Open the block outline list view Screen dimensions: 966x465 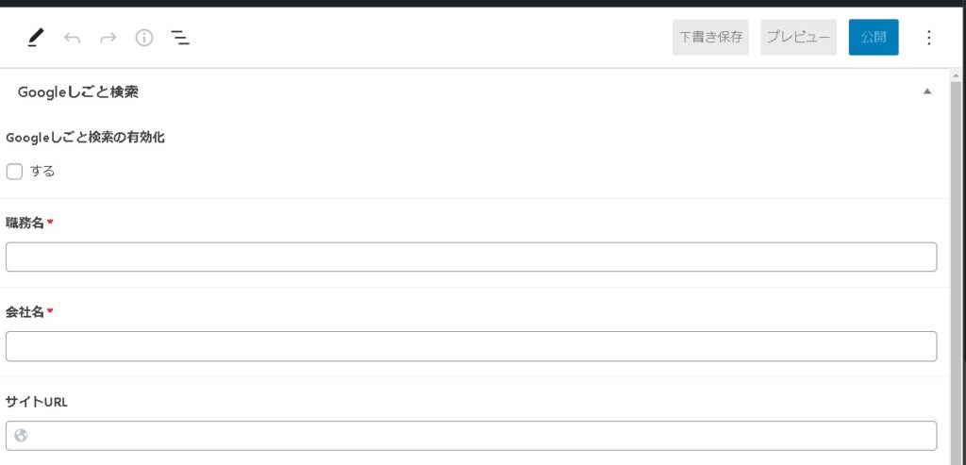tap(180, 38)
